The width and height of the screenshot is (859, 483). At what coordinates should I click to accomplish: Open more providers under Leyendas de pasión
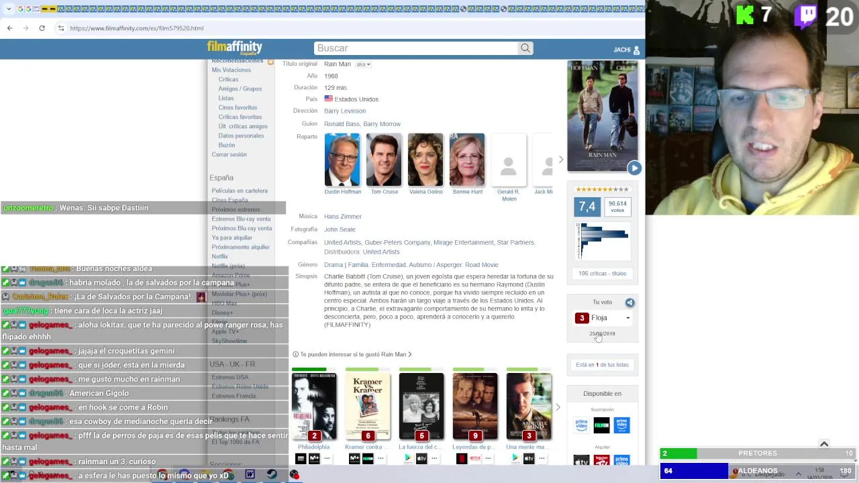tap(488, 458)
